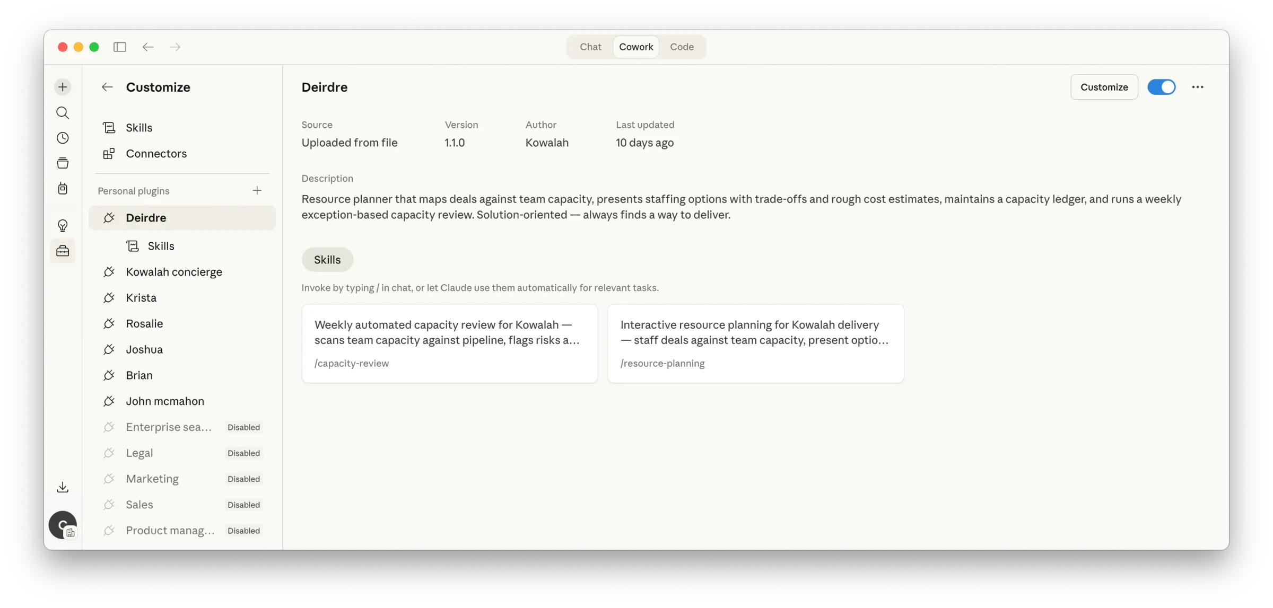Open the Connectors section

[156, 153]
